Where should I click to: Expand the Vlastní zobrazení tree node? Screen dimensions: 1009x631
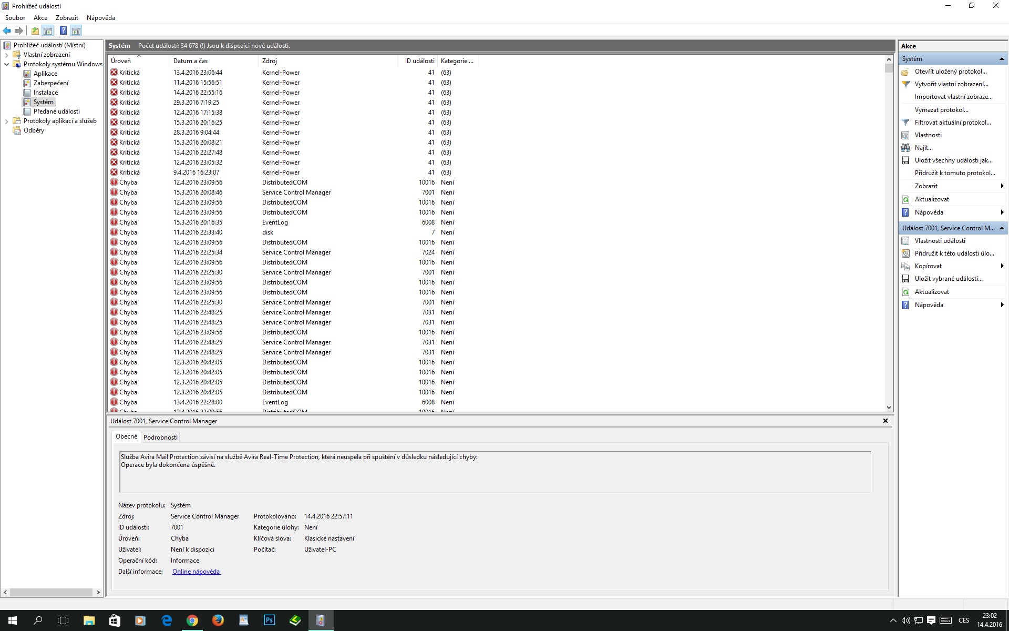(6, 55)
